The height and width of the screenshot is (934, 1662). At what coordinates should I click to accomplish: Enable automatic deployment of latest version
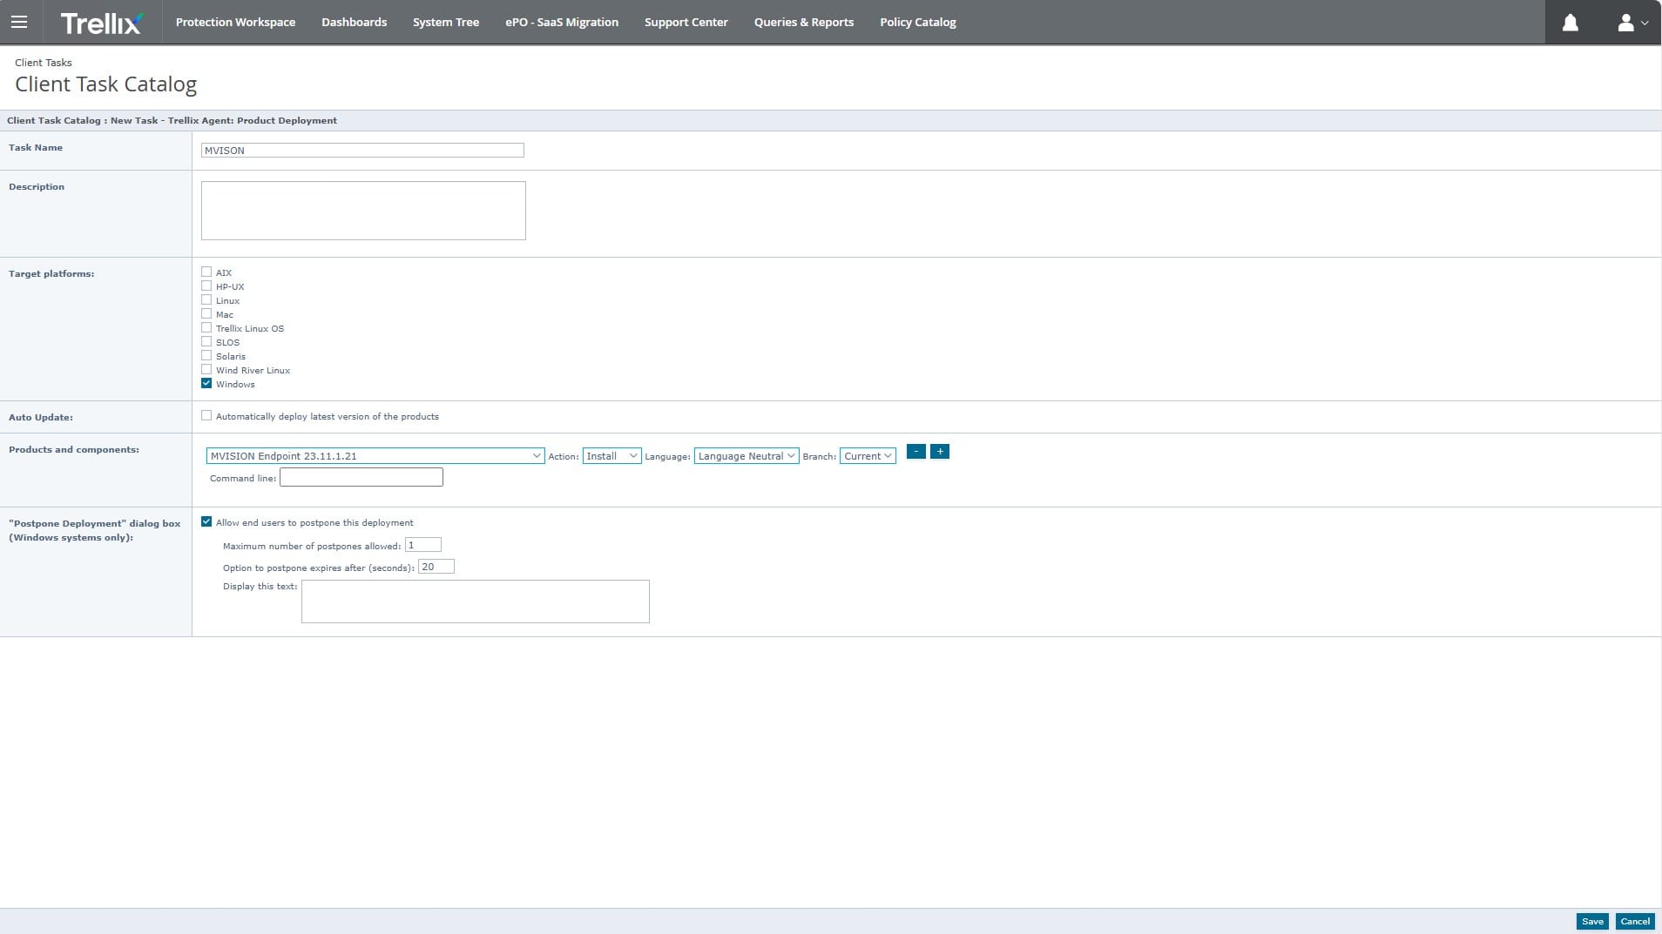click(206, 415)
